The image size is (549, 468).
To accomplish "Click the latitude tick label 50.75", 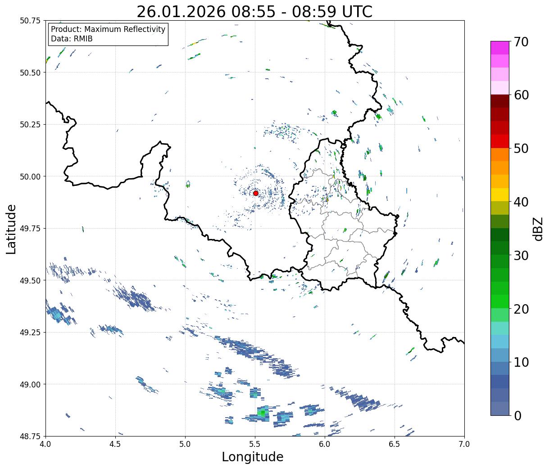I will [x=30, y=21].
